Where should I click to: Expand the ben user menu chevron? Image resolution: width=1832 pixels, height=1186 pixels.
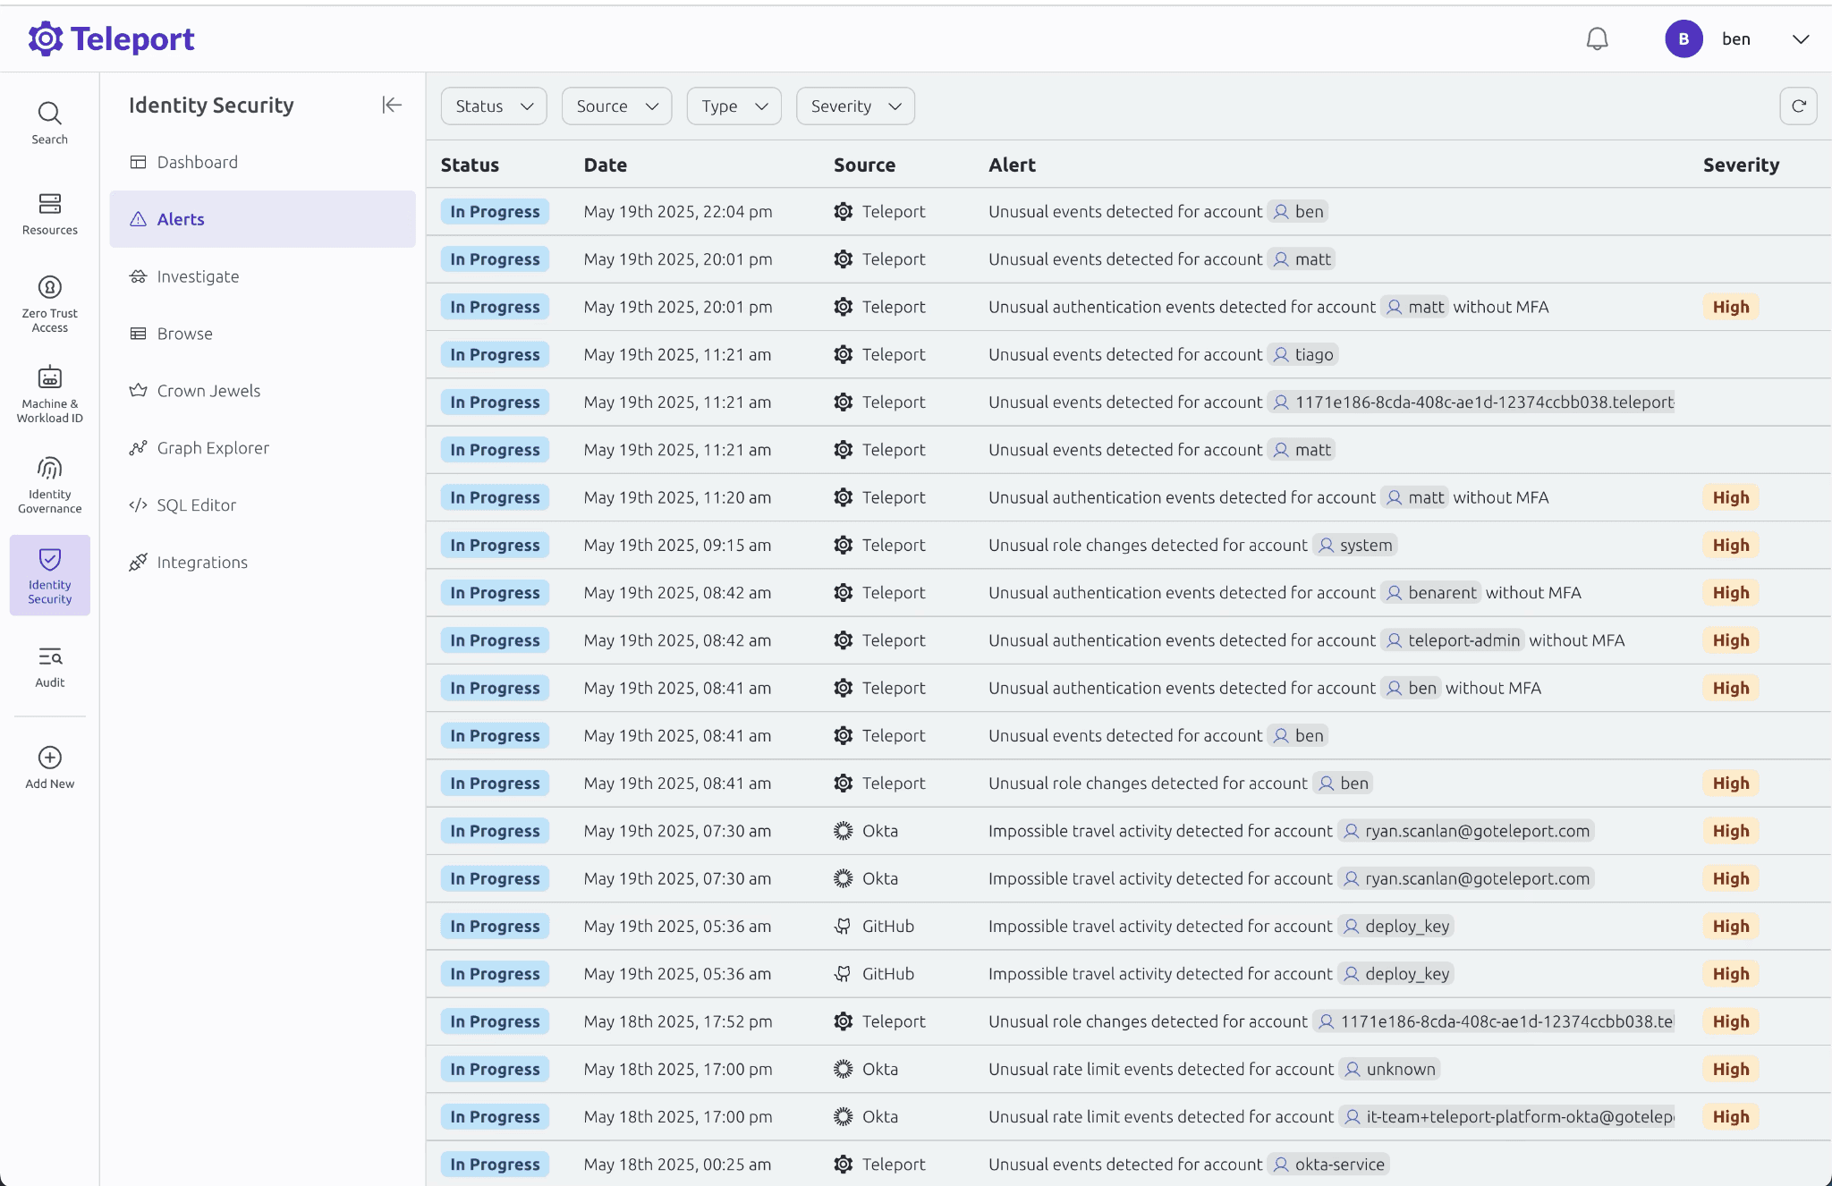[1801, 39]
